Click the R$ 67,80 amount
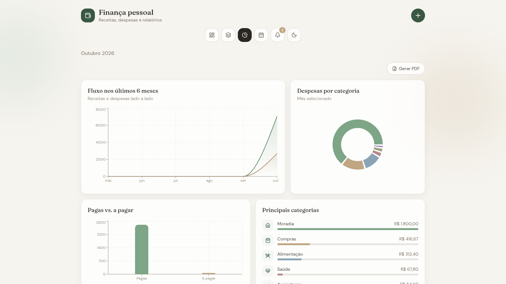506x284 pixels. tap(409, 269)
